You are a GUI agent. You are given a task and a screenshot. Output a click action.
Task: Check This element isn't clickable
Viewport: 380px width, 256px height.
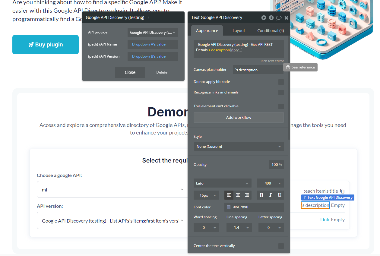(281, 106)
